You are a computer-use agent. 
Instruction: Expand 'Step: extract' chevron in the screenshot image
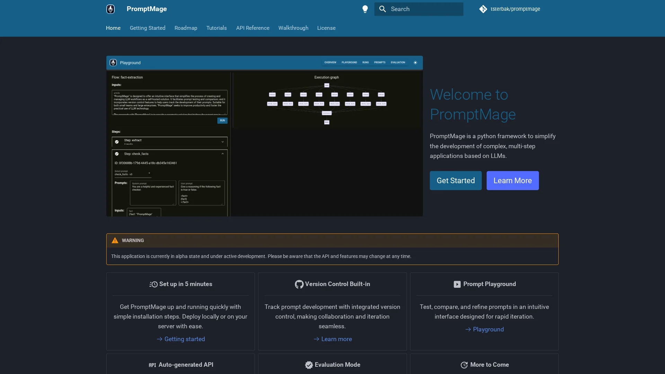click(222, 142)
